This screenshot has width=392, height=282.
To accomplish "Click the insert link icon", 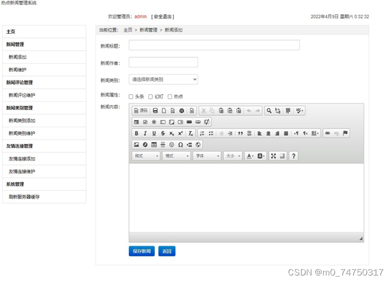I will [327, 133].
